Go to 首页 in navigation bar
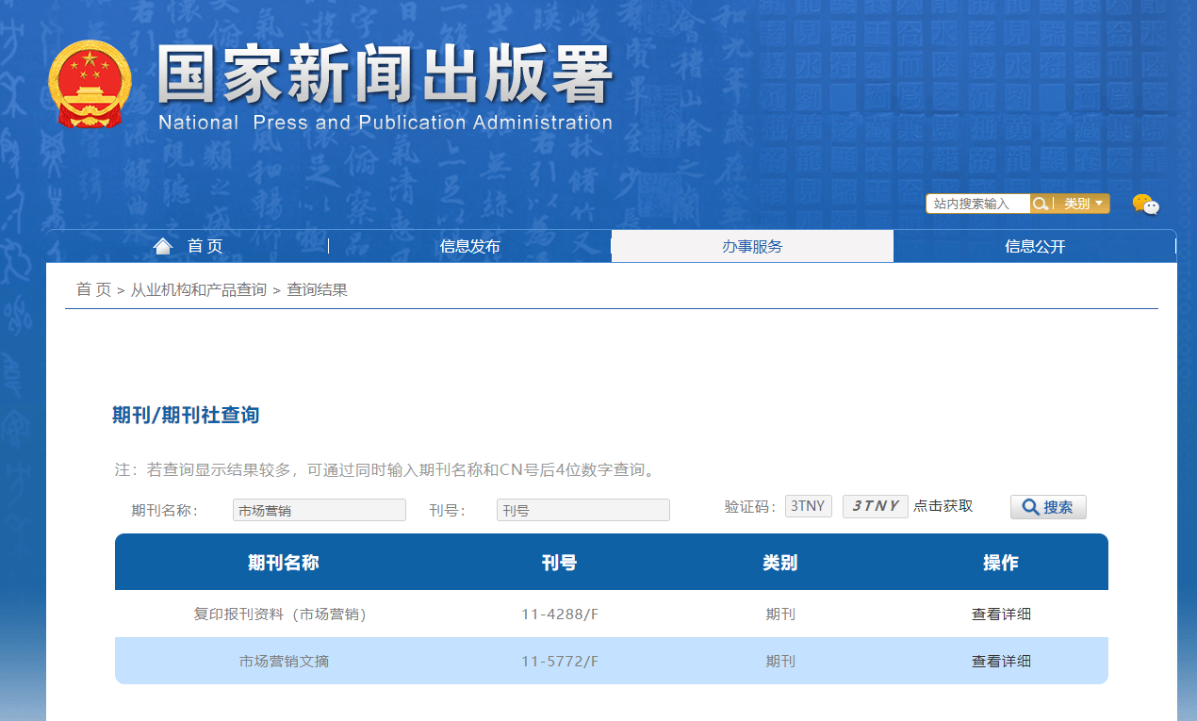This screenshot has height=721, width=1197. tap(205, 246)
